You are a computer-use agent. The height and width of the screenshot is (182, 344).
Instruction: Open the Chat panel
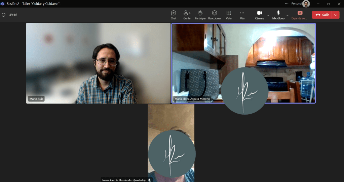click(174, 15)
